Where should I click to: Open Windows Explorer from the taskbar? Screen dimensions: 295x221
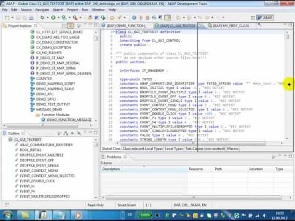pos(25,215)
